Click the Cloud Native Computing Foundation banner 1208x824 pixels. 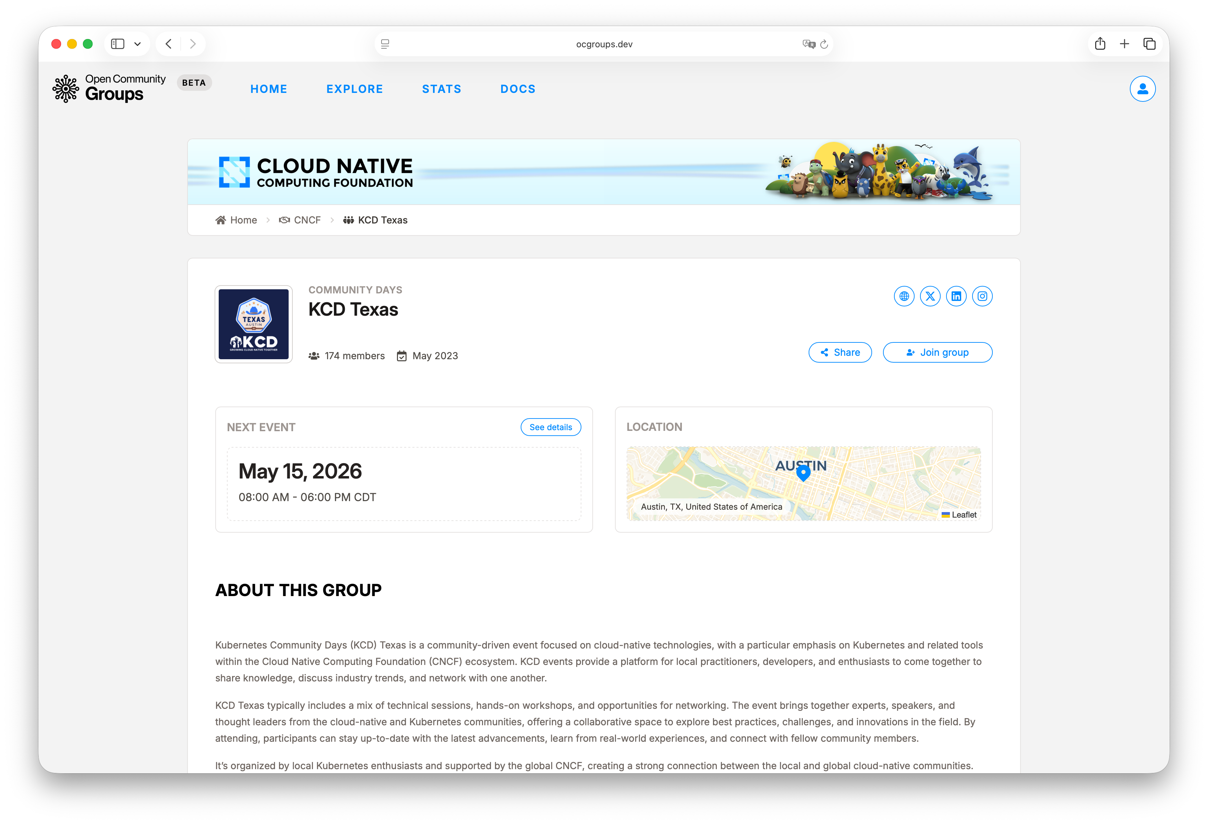(603, 172)
